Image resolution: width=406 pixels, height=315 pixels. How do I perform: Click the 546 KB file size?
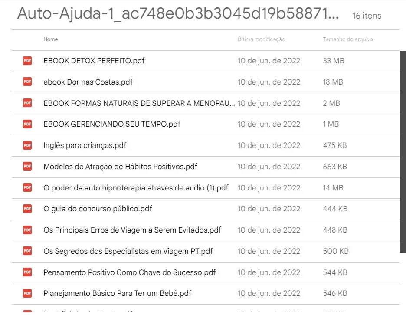coord(335,293)
